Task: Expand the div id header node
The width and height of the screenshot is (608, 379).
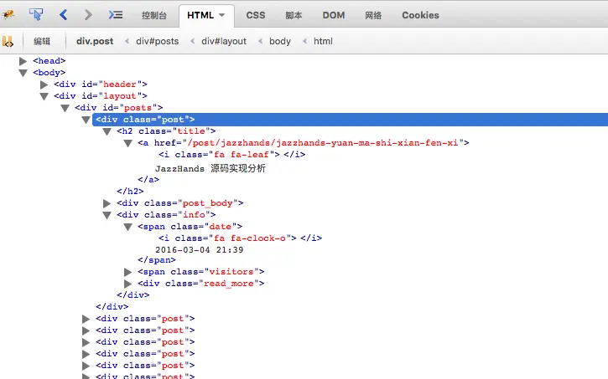Action: (x=44, y=85)
